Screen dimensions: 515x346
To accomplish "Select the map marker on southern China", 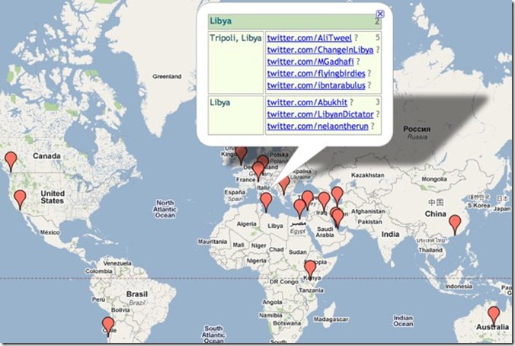I will 455,224.
